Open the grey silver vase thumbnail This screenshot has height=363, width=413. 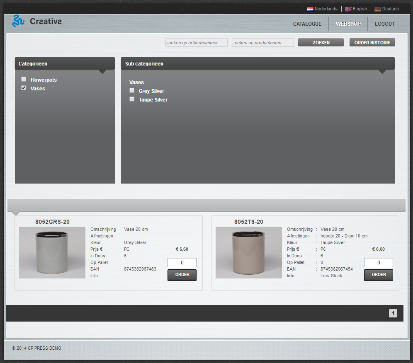(x=52, y=252)
